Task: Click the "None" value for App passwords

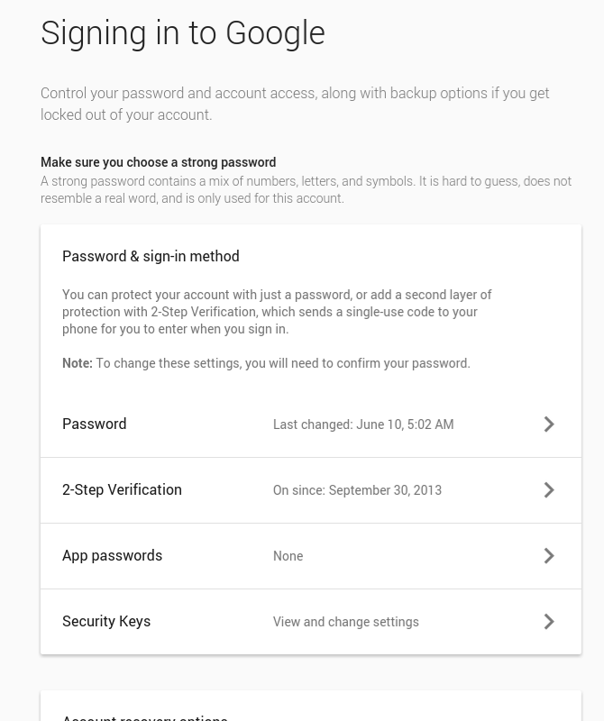Action: click(x=288, y=556)
